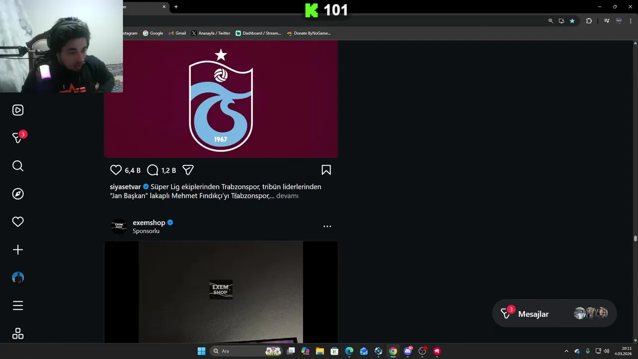Toggle the bookmark star in address bar
This screenshot has width=638, height=359.
572,21
